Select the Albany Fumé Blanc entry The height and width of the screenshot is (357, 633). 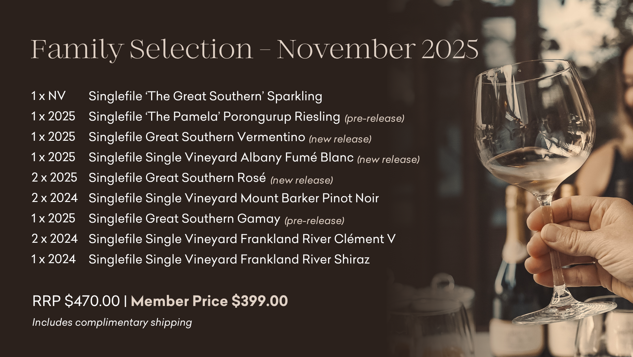coord(221,157)
